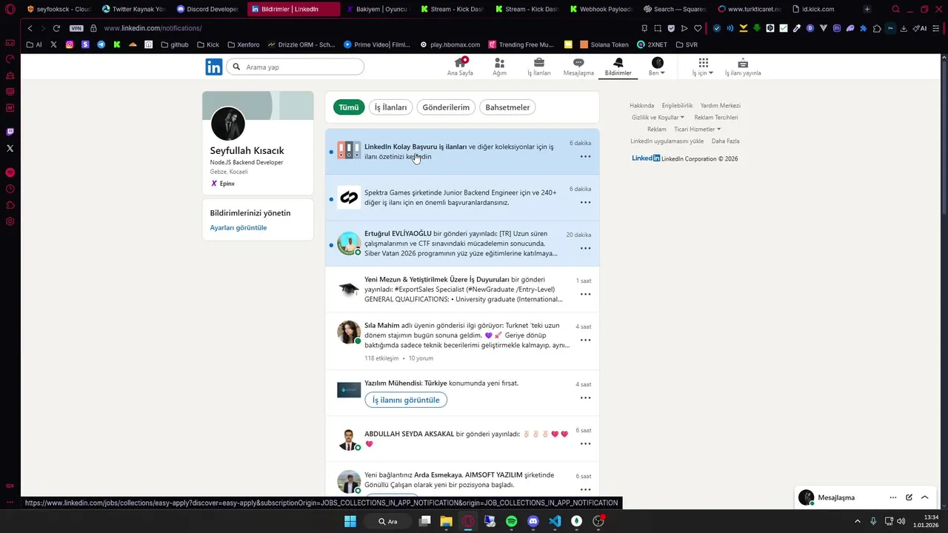Open Ağım network icon

(x=499, y=67)
